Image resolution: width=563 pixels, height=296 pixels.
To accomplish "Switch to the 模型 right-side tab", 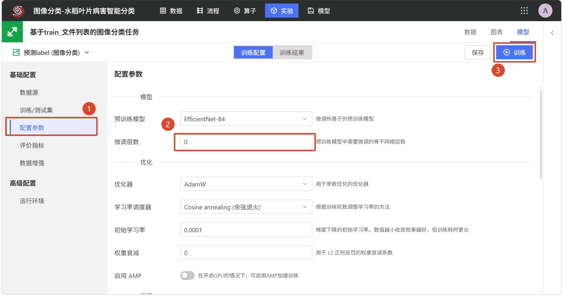I will coord(523,32).
